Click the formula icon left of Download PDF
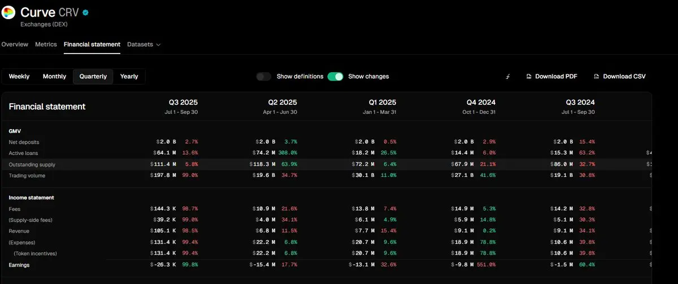678x284 pixels. [507, 77]
